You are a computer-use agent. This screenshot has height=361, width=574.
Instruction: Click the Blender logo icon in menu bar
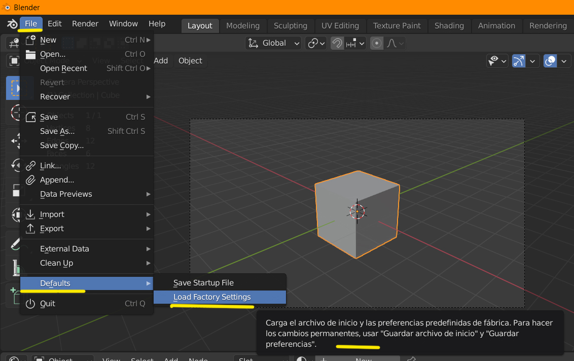(12, 24)
